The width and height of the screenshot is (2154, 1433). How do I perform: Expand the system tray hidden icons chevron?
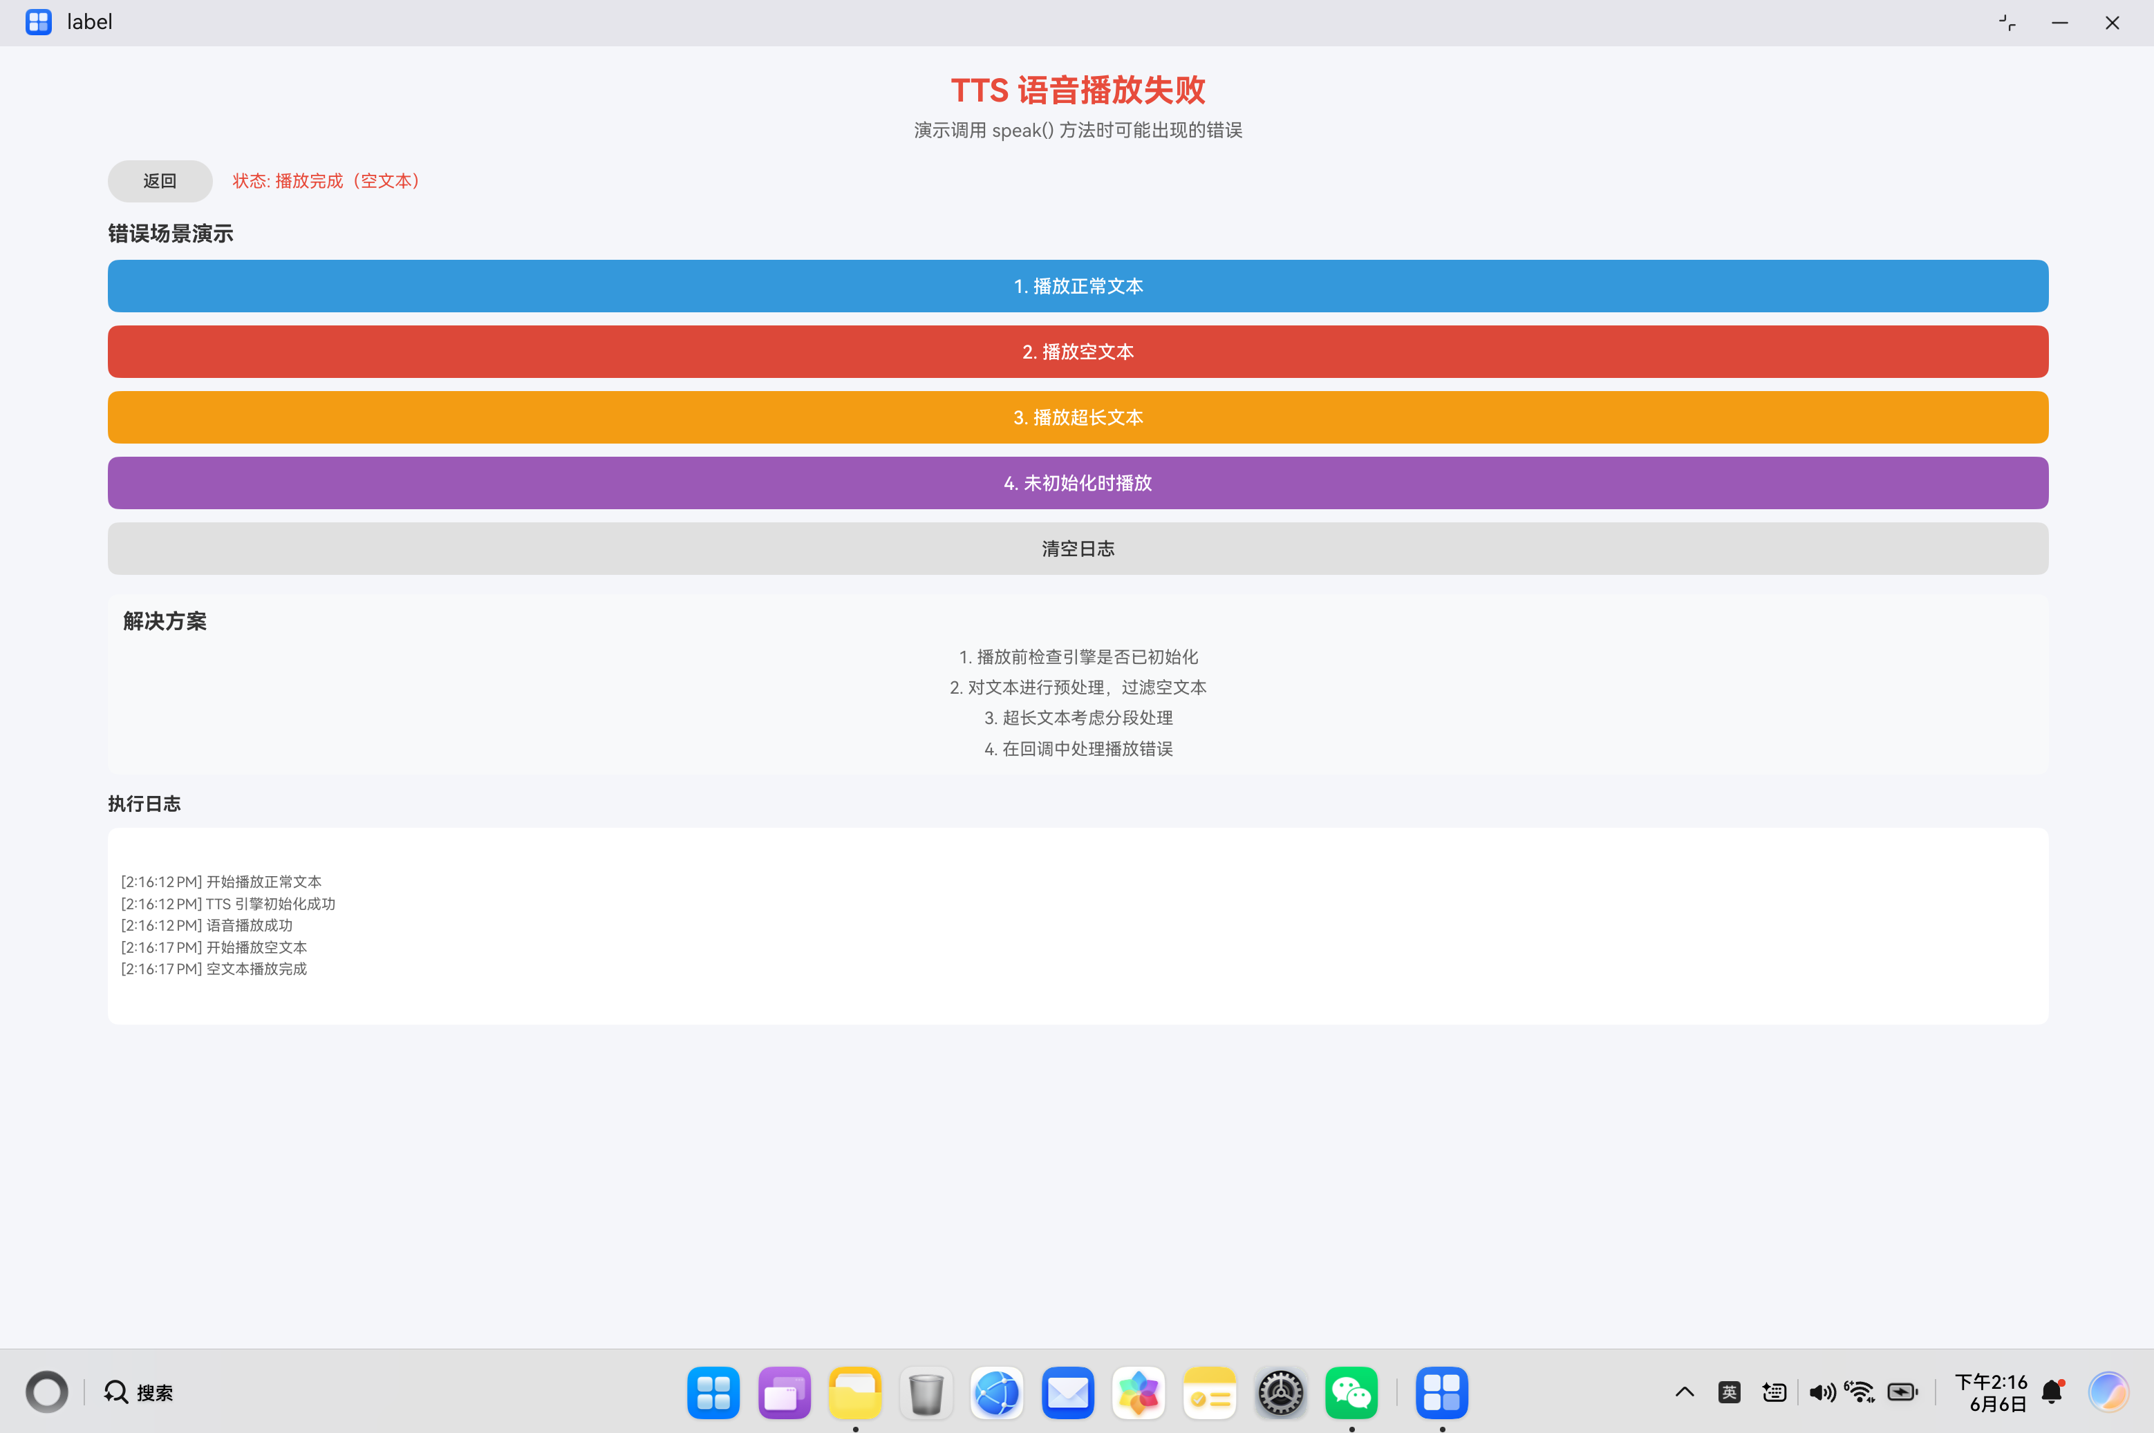coord(1684,1392)
